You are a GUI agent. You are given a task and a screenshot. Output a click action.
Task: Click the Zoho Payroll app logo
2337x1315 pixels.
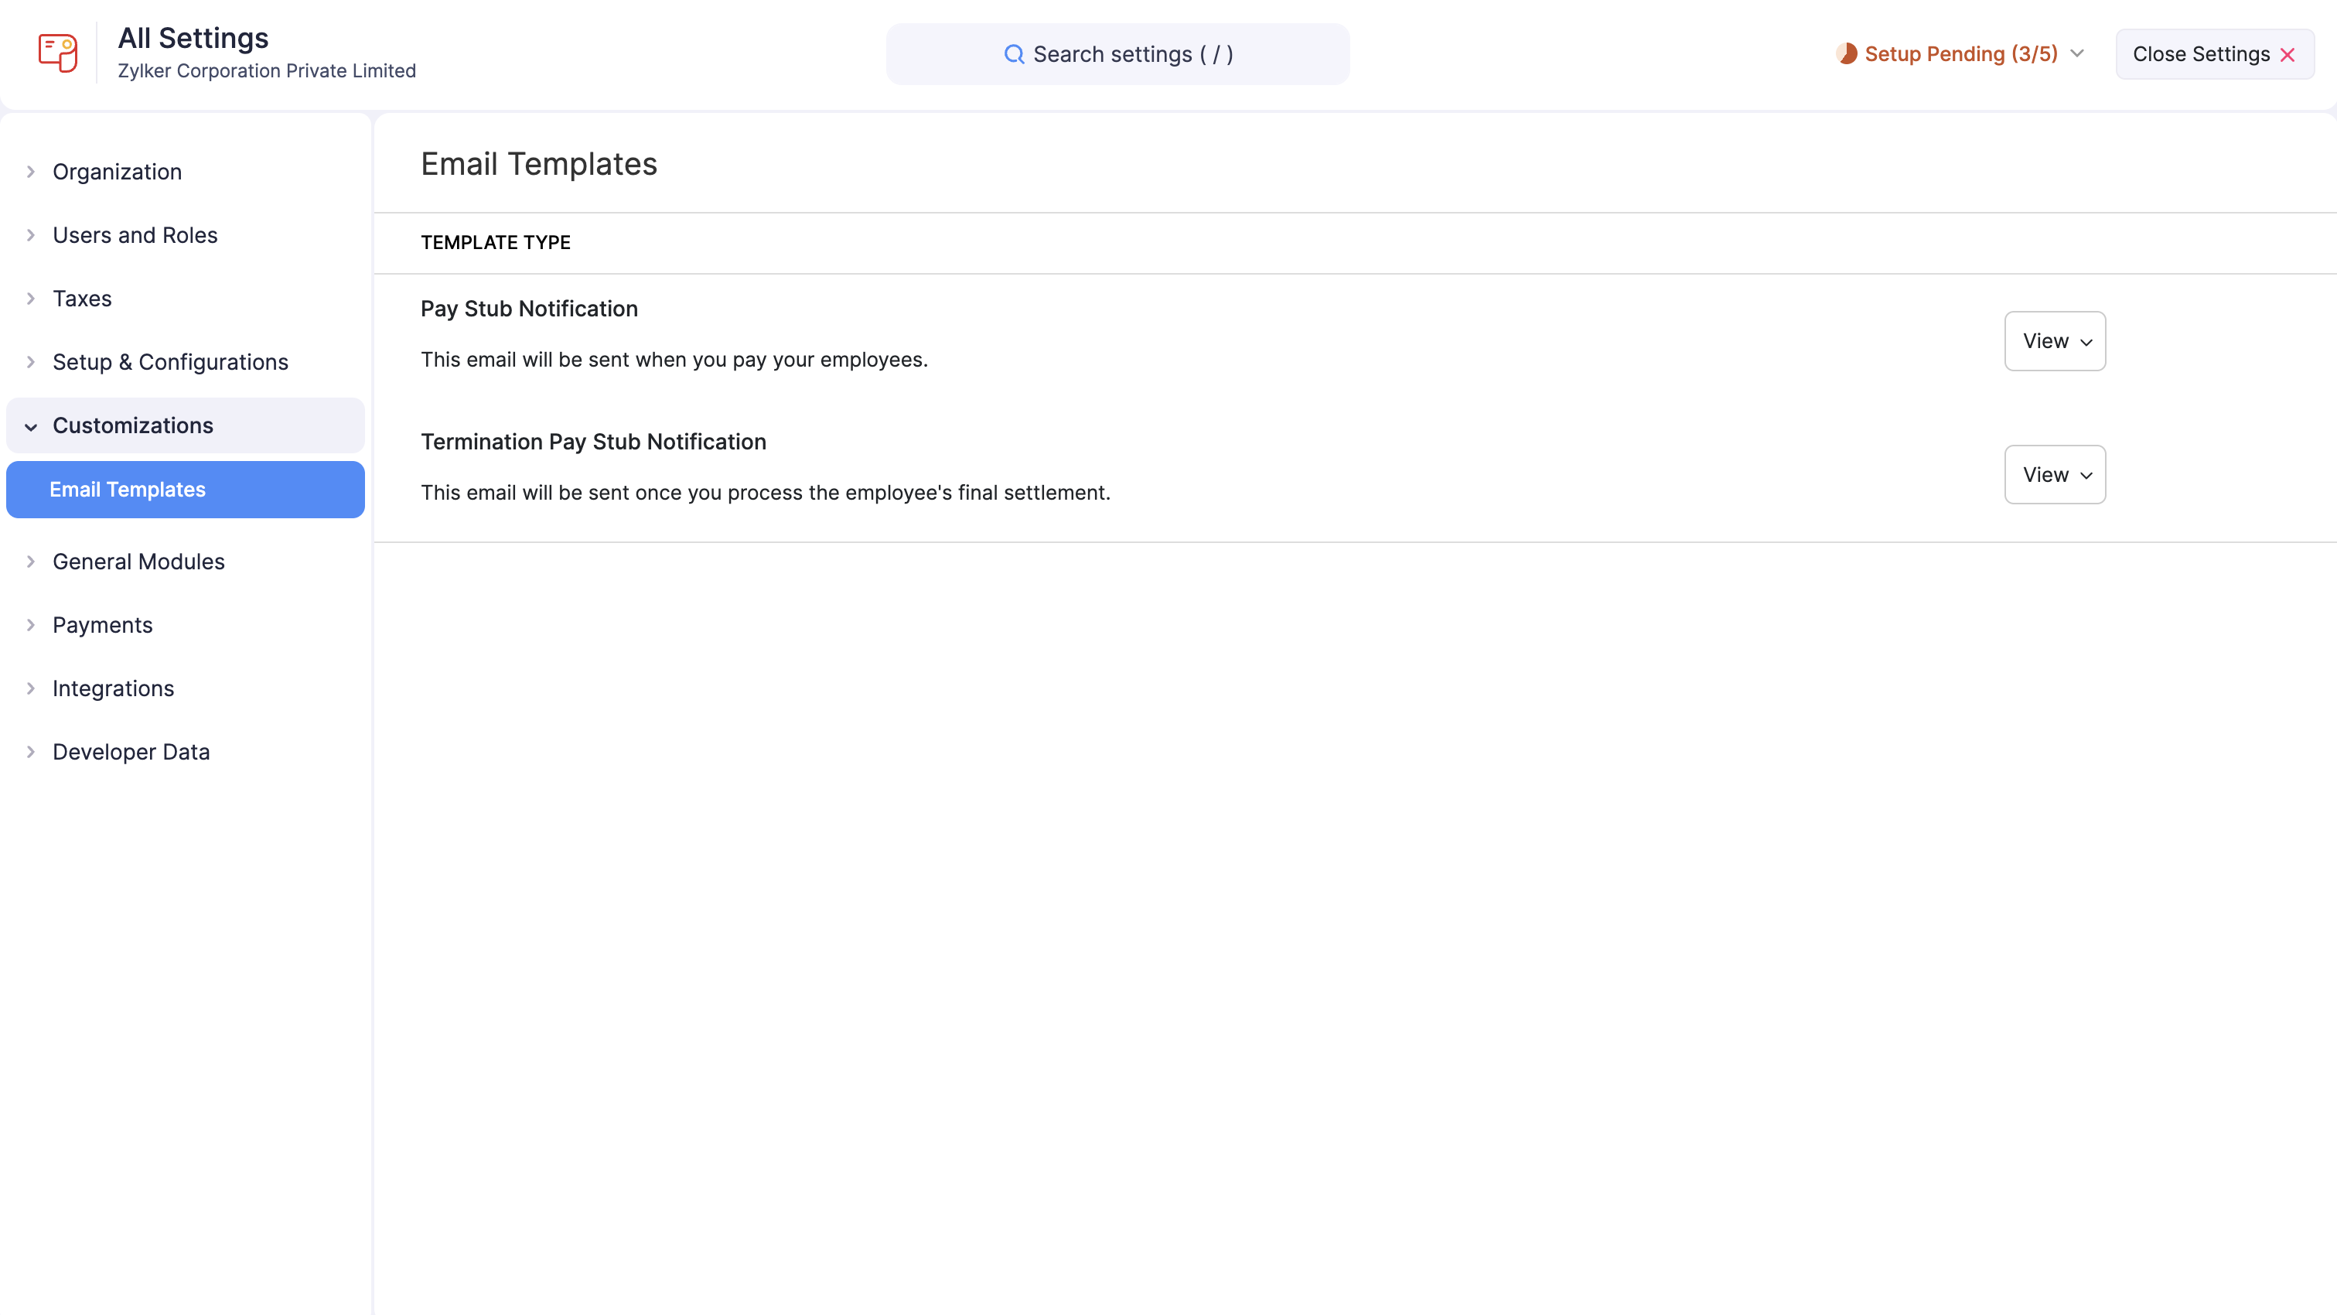(57, 53)
